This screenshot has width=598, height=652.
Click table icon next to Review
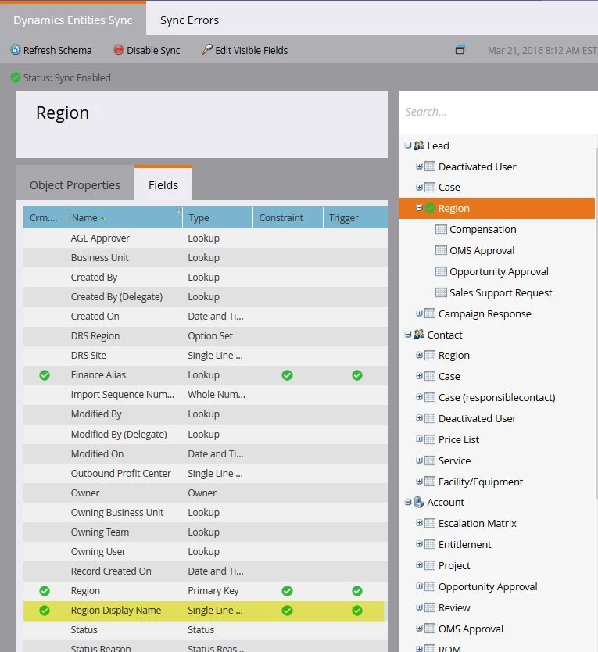(430, 607)
